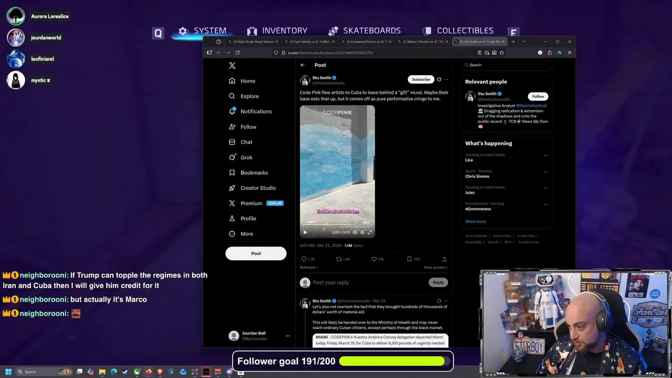Follow Stu Smith in Relevant people

(x=538, y=96)
